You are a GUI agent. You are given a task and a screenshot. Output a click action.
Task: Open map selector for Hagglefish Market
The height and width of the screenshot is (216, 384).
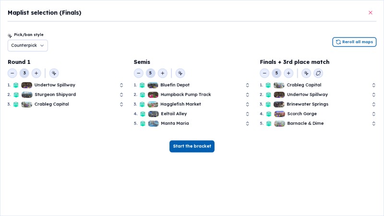coord(247,104)
